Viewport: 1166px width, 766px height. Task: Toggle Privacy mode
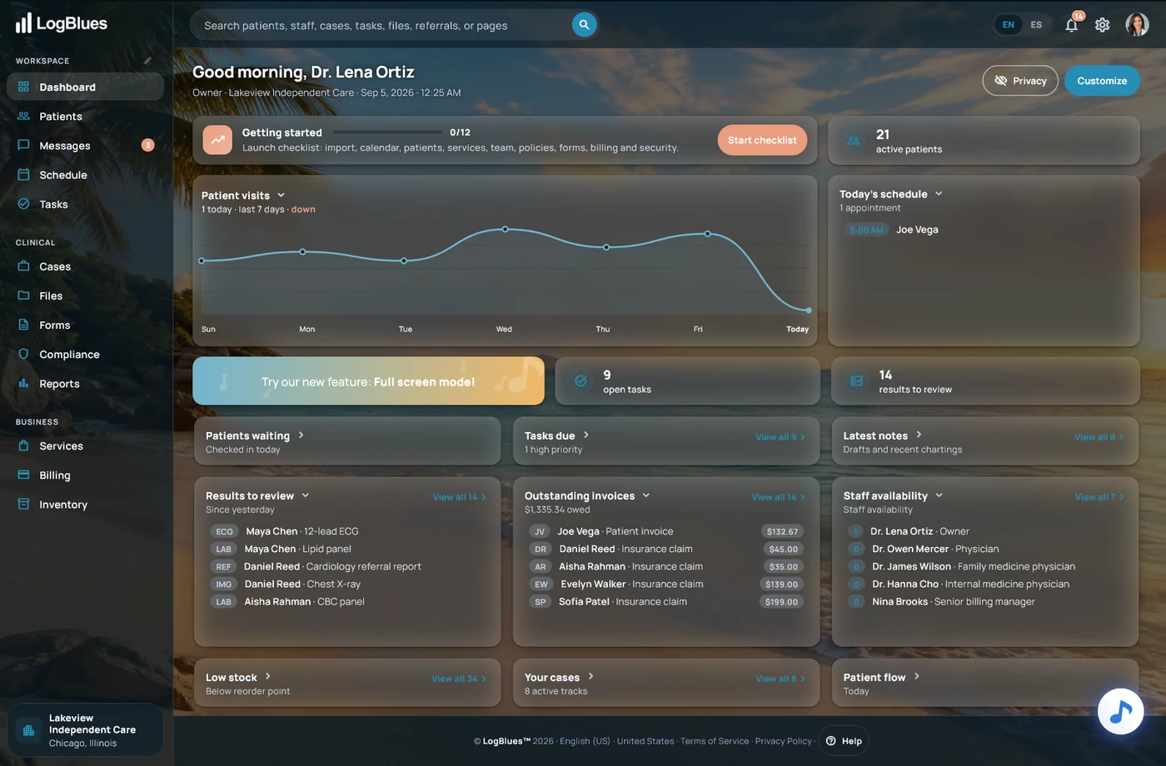pos(1020,81)
